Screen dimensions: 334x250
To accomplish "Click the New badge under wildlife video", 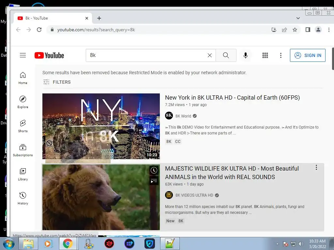I will [x=170, y=221].
